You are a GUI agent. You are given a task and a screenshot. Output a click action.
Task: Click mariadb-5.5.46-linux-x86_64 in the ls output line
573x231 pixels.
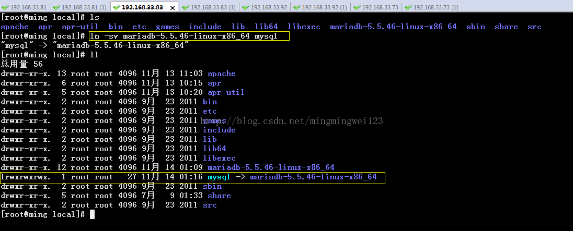coord(393,27)
